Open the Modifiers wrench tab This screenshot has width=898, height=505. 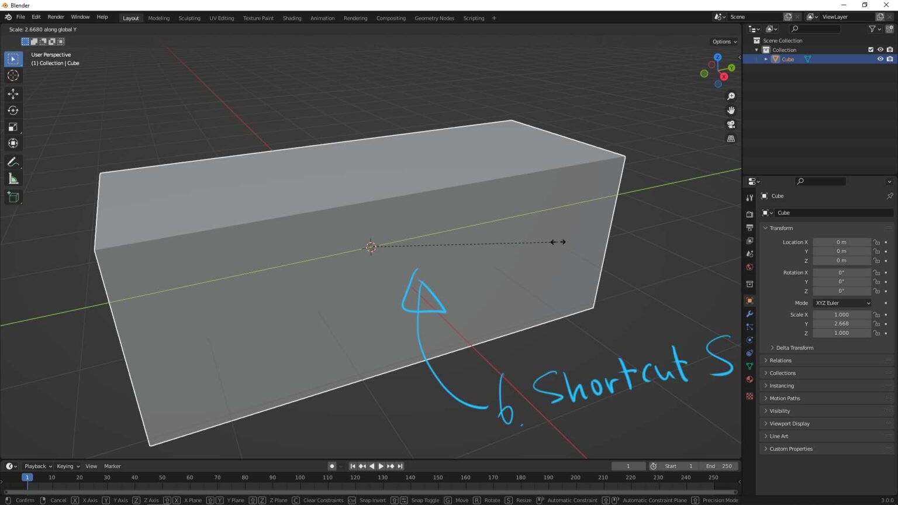tap(750, 314)
